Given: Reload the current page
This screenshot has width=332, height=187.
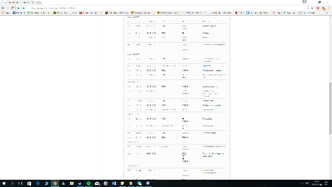Looking at the screenshot, I should 12,8.
